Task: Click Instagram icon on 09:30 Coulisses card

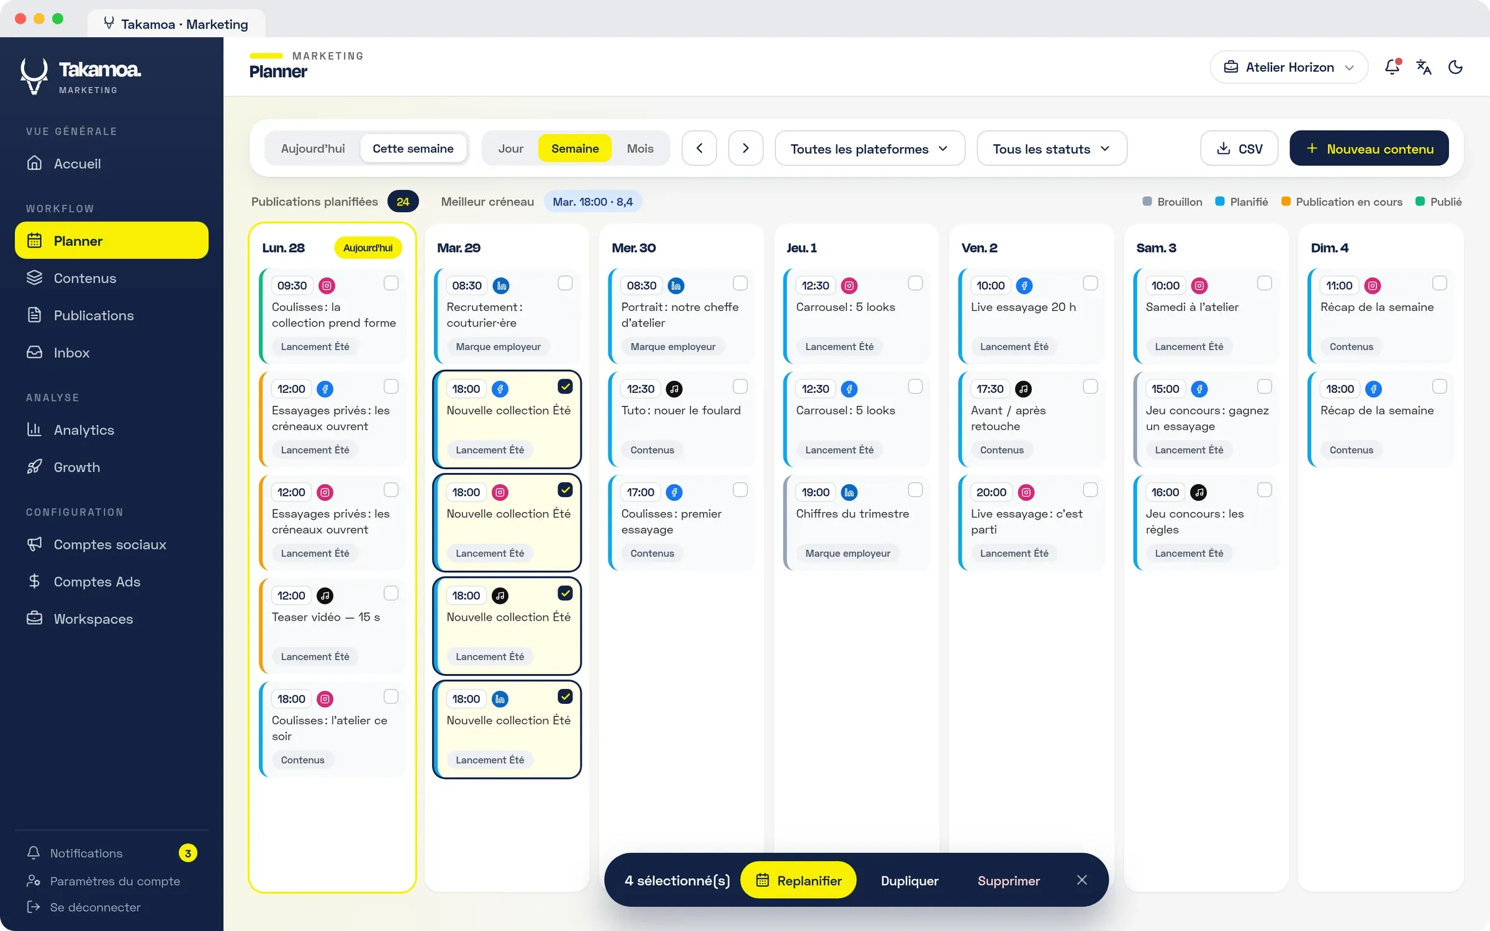Action: pyautogui.click(x=327, y=286)
